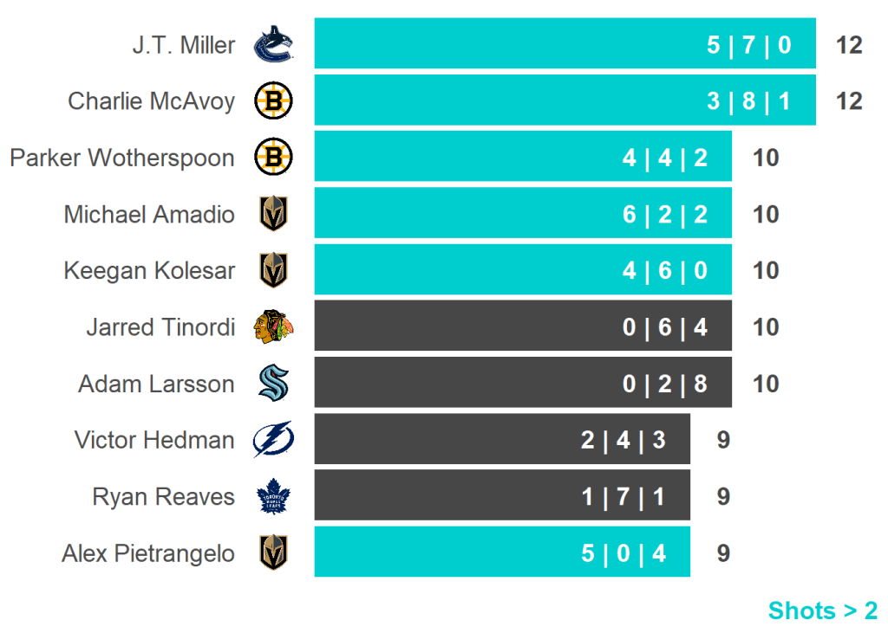Click the Adam Larsson player name
888x633 pixels.
click(x=156, y=384)
